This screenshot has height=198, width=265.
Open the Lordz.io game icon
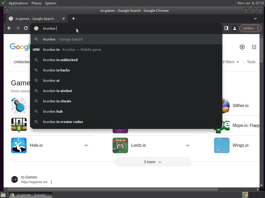(x=120, y=145)
